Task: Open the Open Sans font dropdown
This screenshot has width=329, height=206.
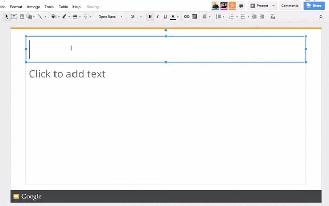Action: pos(110,16)
